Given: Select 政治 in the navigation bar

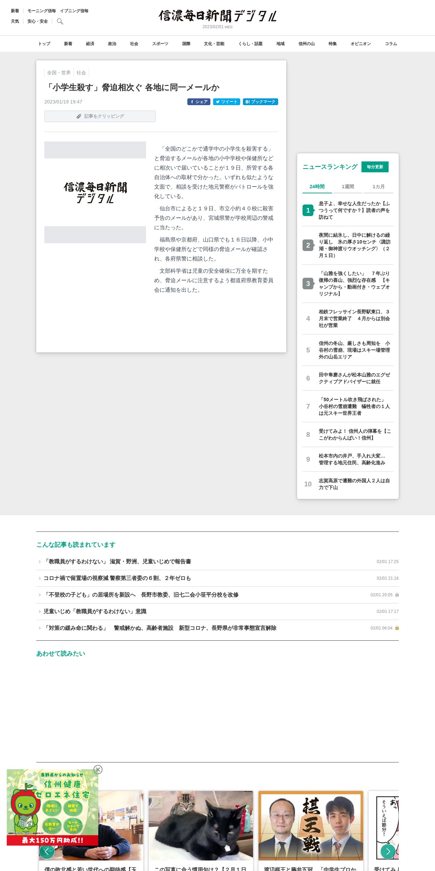Looking at the screenshot, I should (x=112, y=44).
